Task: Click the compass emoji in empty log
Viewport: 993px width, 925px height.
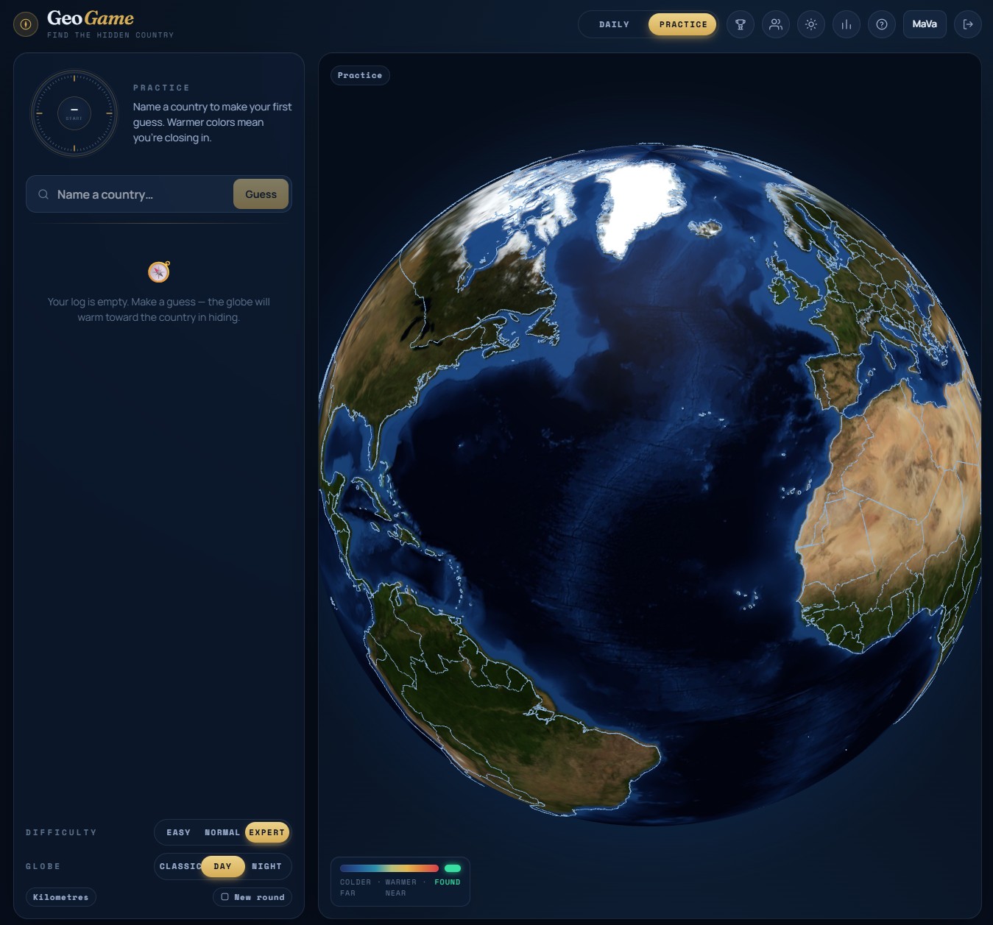Action: (x=159, y=272)
